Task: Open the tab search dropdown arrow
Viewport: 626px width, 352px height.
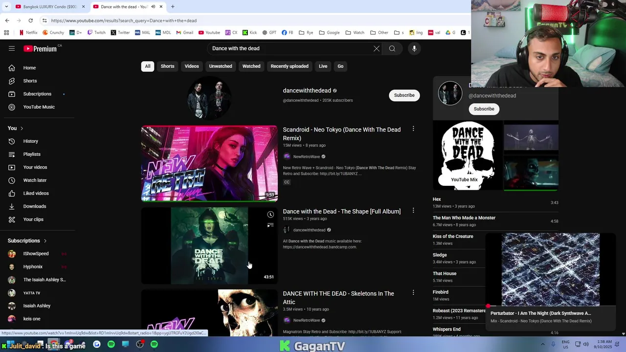Action: coord(6,6)
